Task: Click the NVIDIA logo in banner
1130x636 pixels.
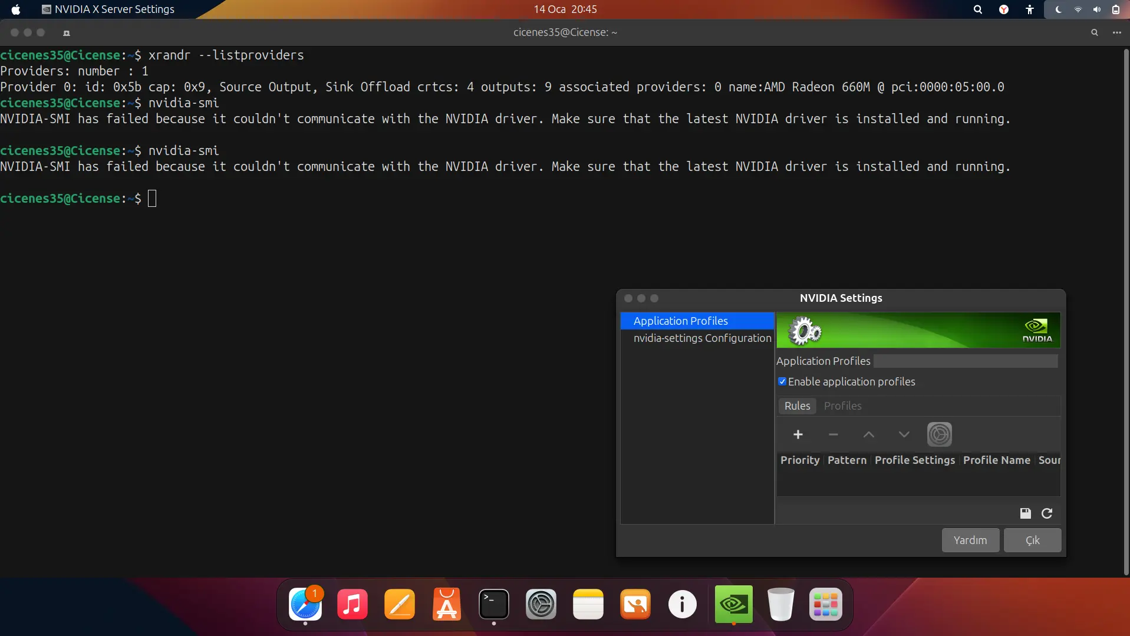Action: pos(1037,330)
